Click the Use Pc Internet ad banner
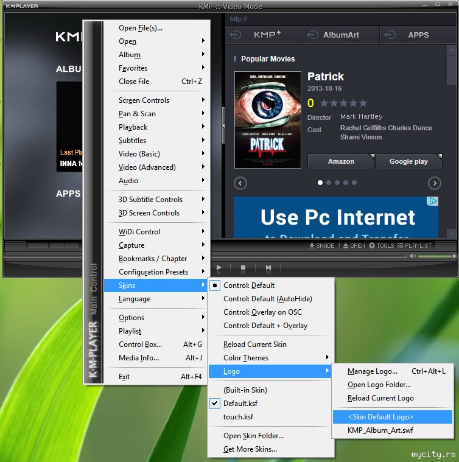 [336, 217]
